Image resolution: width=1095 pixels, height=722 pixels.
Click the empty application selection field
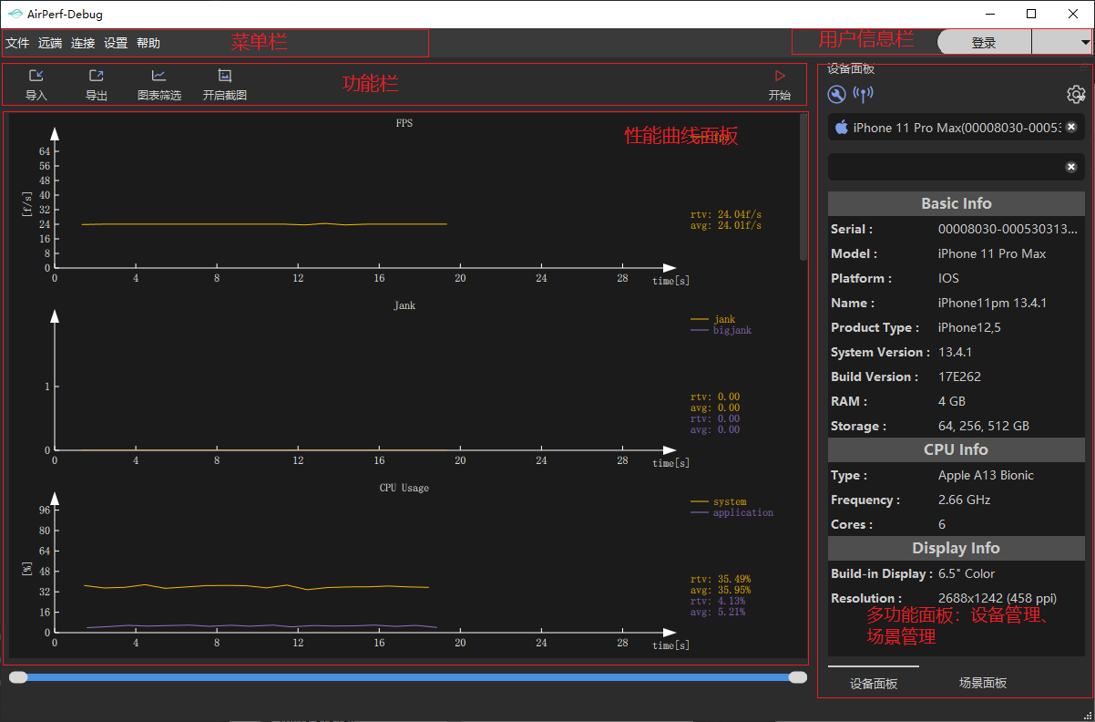[x=956, y=167]
